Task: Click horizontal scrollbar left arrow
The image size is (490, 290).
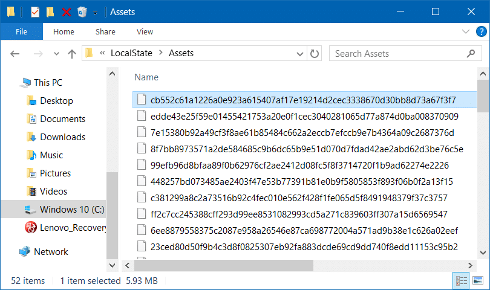Action: 128,265
